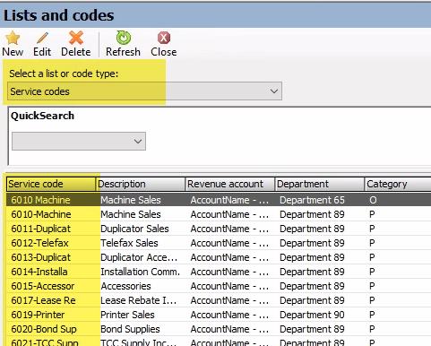Select the highlighted 6010 Machine row
Screen dimensions: 431x346
(x=219, y=200)
